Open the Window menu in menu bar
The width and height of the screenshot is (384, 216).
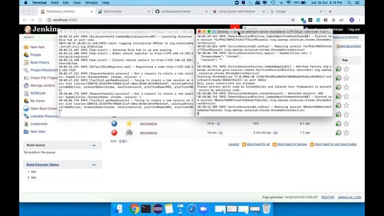(91, 2)
